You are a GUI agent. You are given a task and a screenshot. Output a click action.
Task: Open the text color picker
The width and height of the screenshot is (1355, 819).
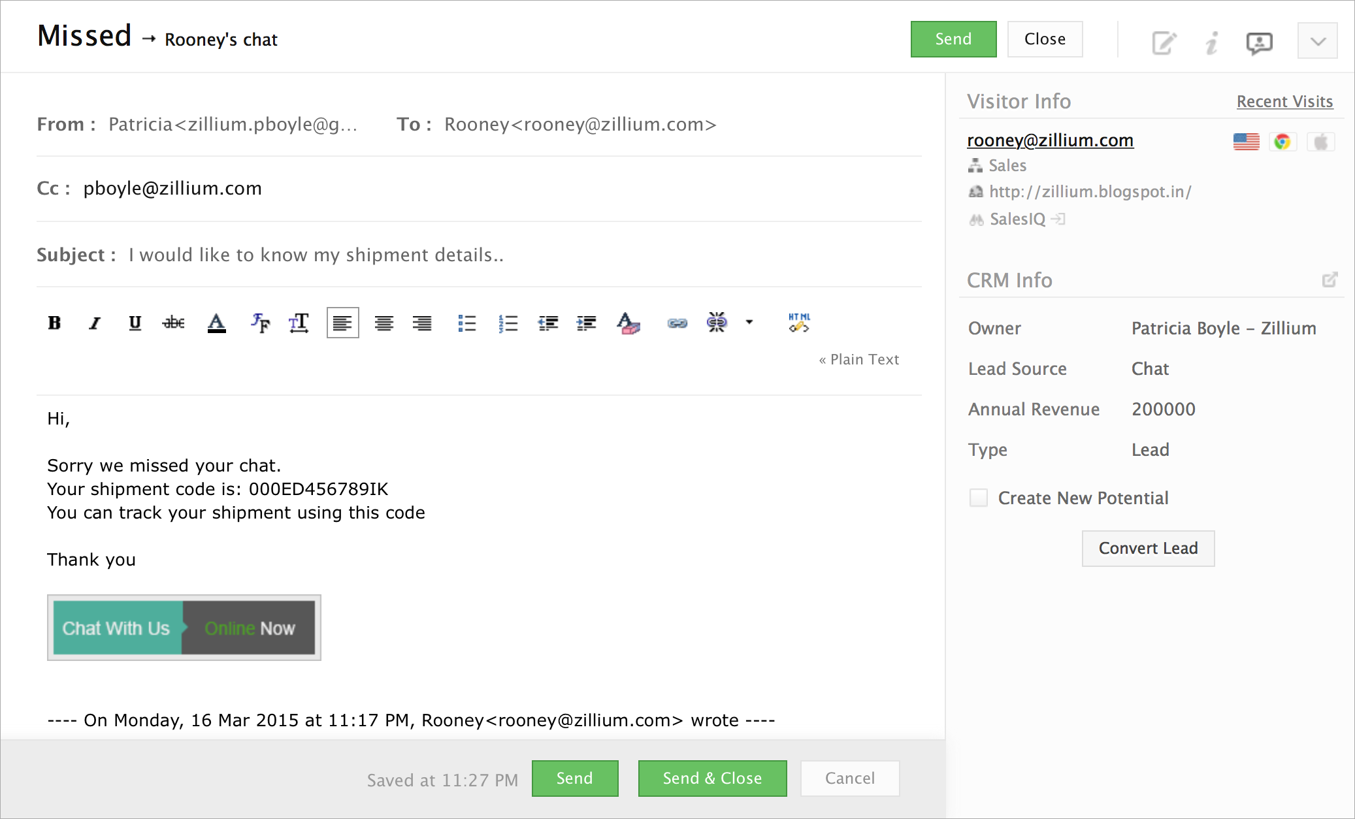216,323
